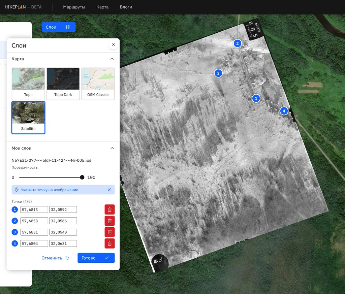The height and width of the screenshot is (294, 345).
Task: Click map marker 4 on the aerial photo
Action: point(284,111)
